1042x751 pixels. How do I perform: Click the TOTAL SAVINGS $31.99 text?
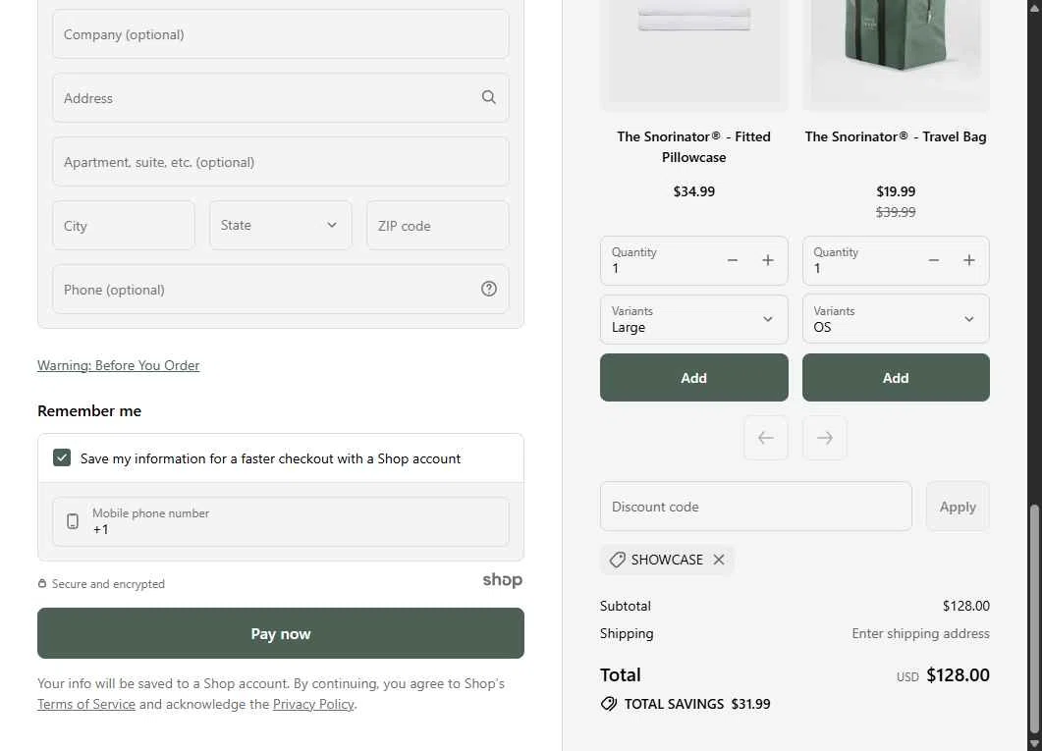[x=697, y=704]
